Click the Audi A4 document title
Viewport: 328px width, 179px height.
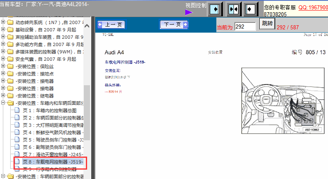coord(115,52)
